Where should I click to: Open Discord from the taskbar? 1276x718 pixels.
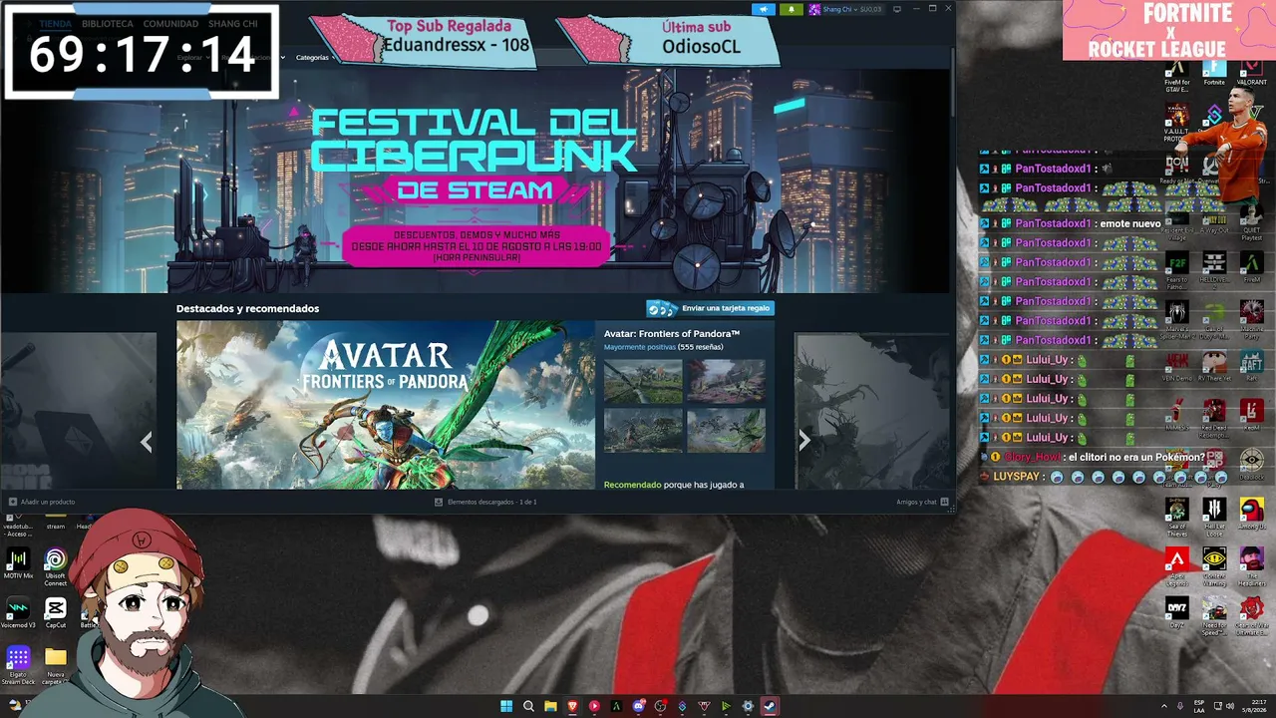click(x=638, y=706)
